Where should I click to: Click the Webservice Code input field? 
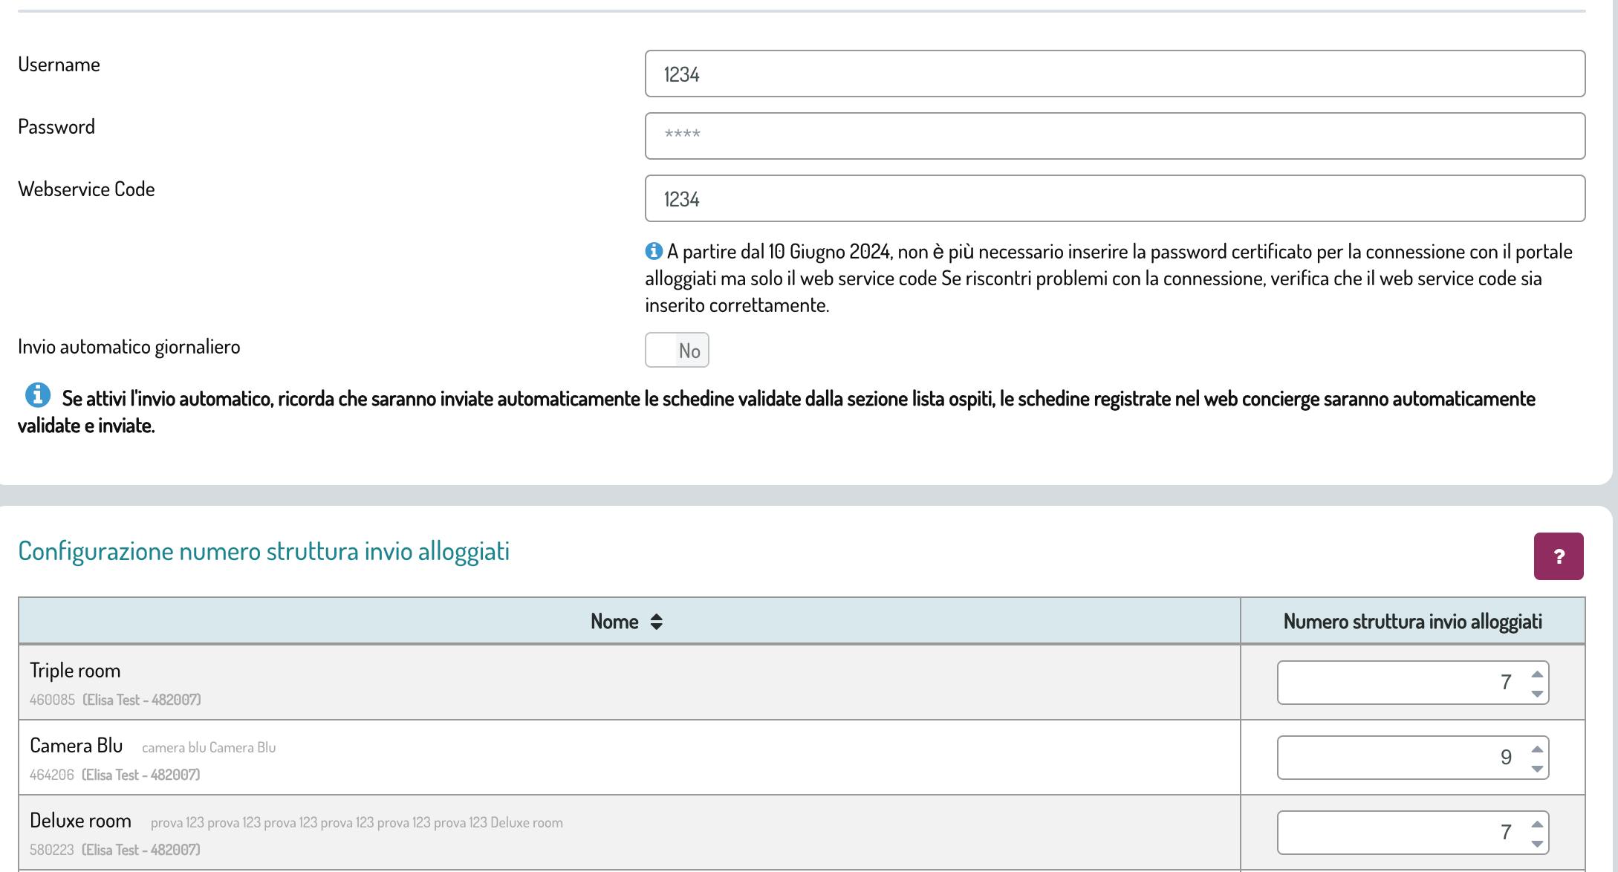point(1114,198)
